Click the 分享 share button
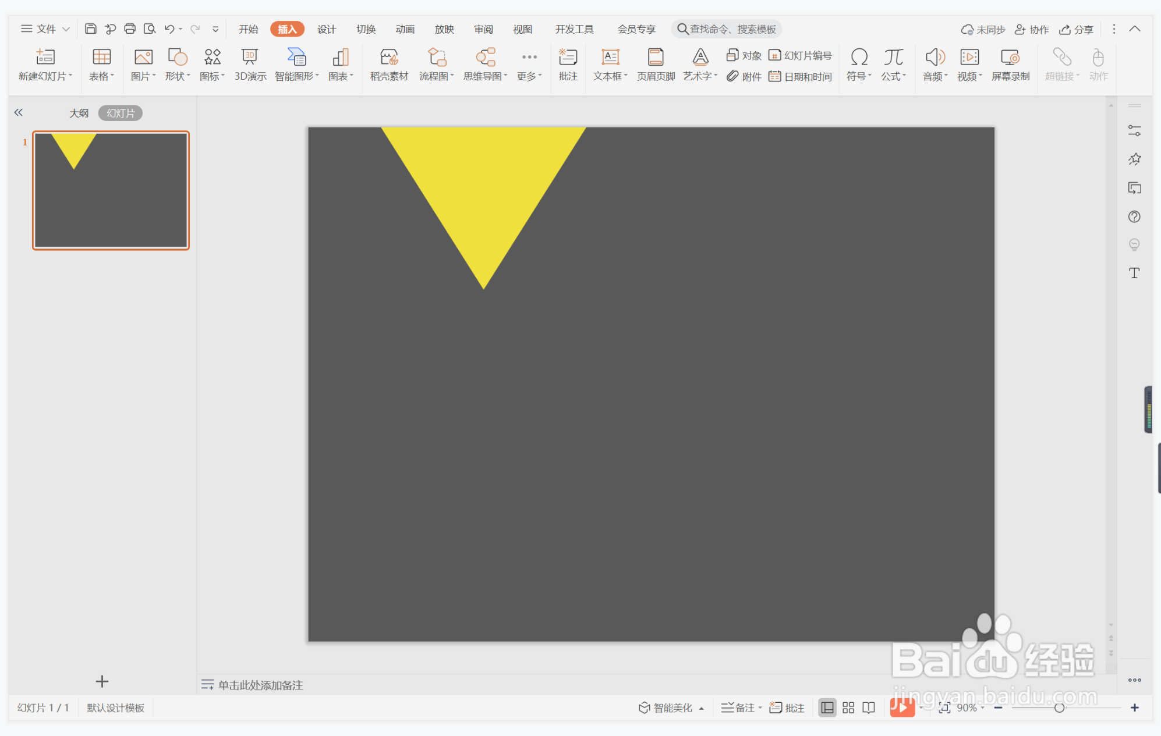Screen dimensions: 1161x736 1076,29
